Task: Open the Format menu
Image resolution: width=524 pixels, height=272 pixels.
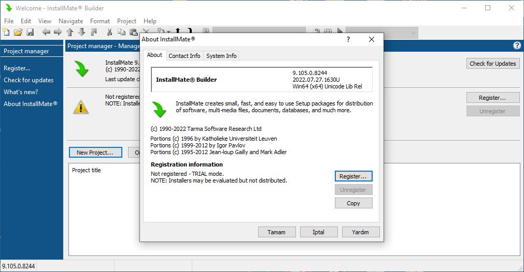Action: pos(100,21)
